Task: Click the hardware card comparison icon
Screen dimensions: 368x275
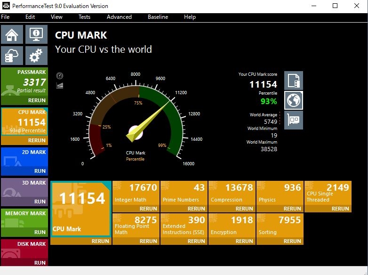Action: [294, 120]
